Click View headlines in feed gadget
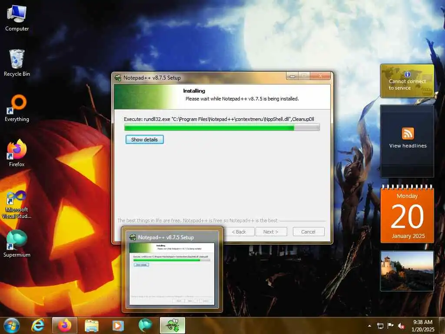 click(x=408, y=146)
